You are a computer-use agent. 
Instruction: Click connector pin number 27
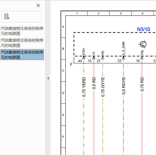pyautogui.click(x=99, y=61)
